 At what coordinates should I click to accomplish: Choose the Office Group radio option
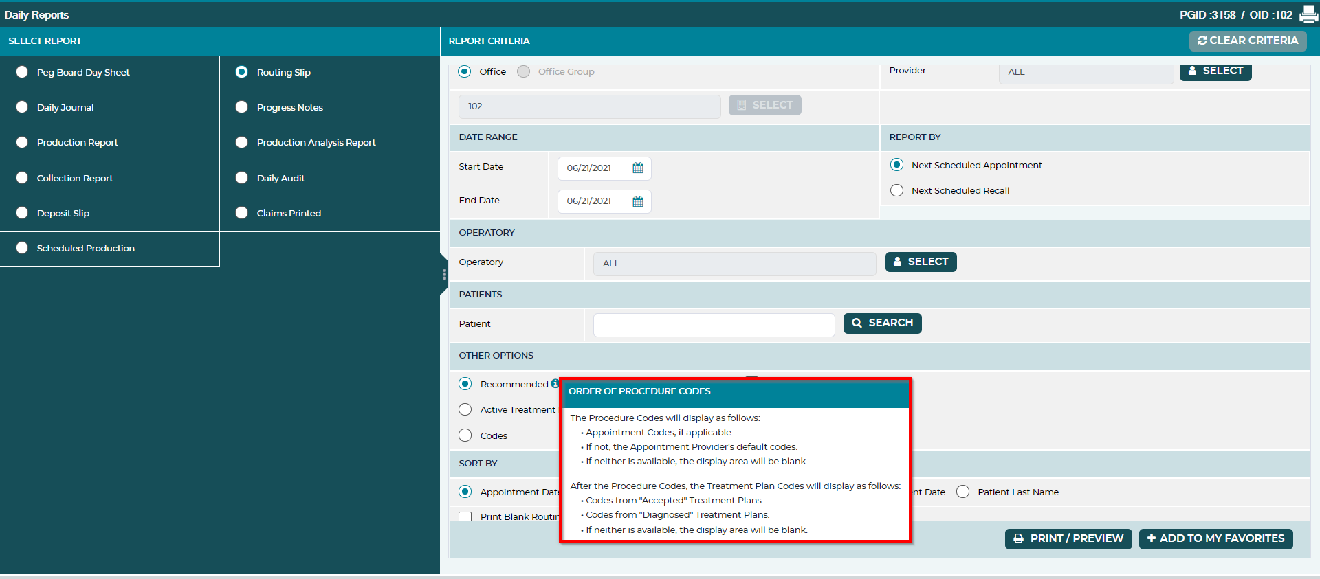523,71
